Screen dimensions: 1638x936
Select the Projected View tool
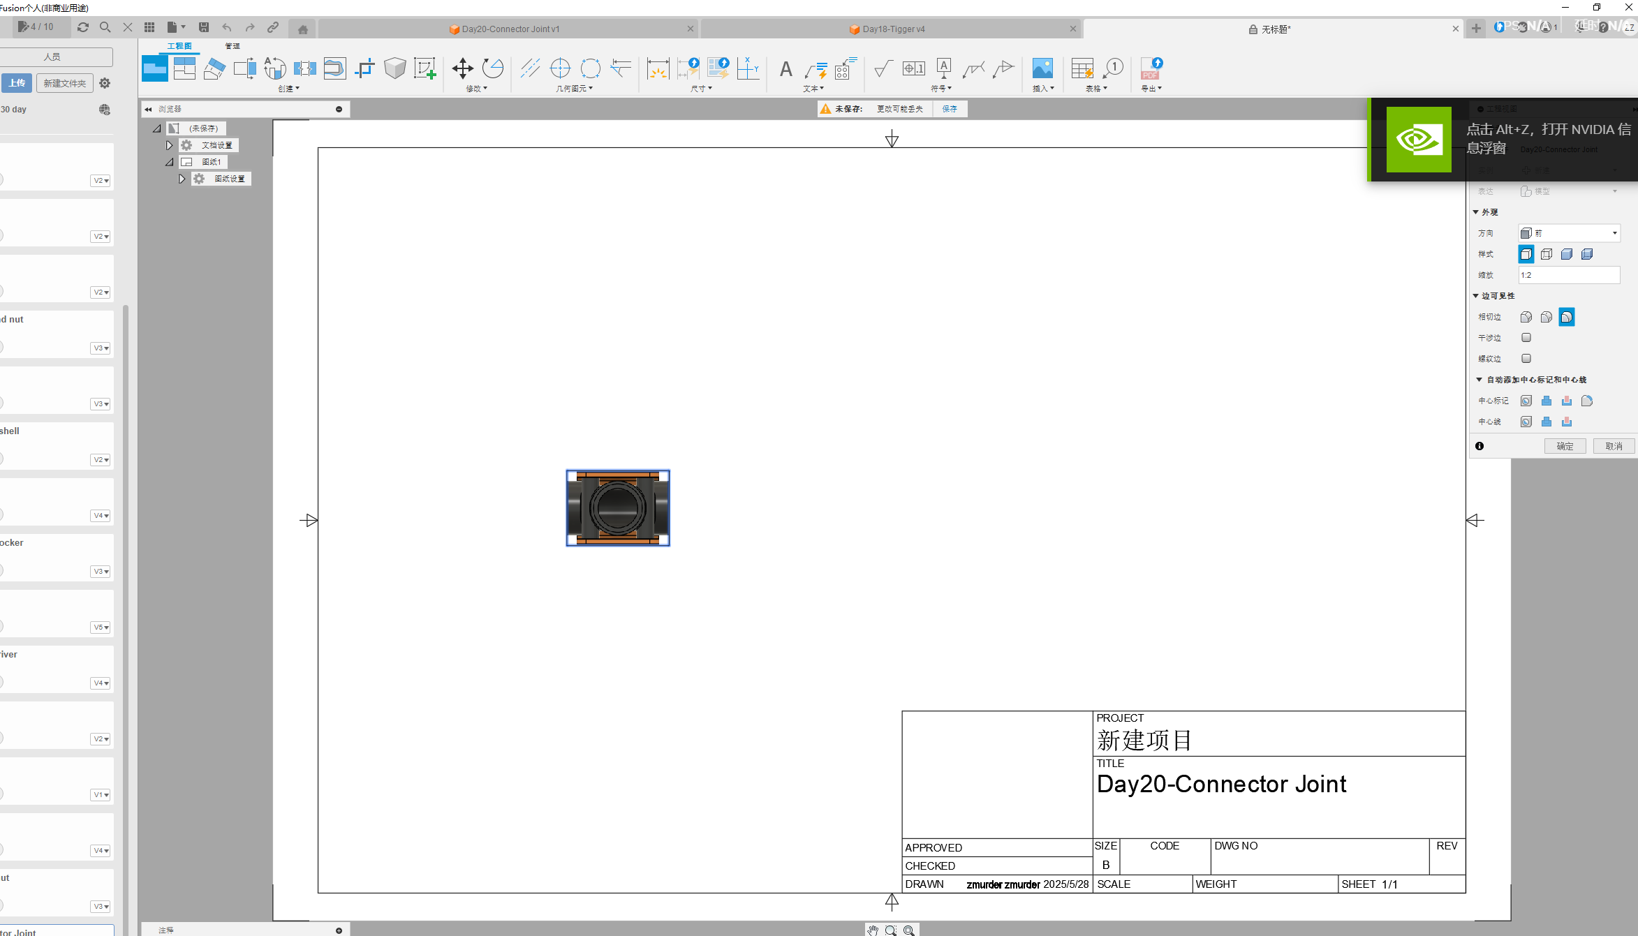pos(184,68)
